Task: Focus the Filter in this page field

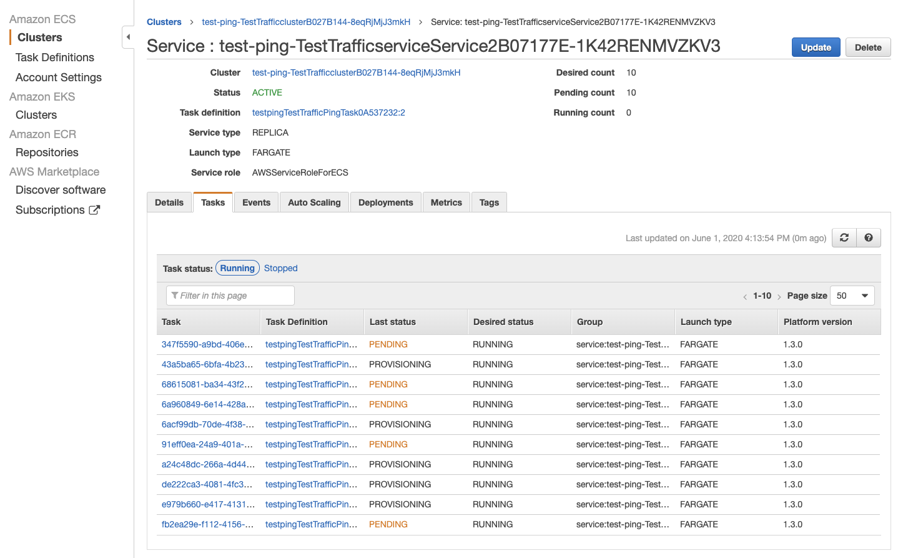Action: (230, 296)
